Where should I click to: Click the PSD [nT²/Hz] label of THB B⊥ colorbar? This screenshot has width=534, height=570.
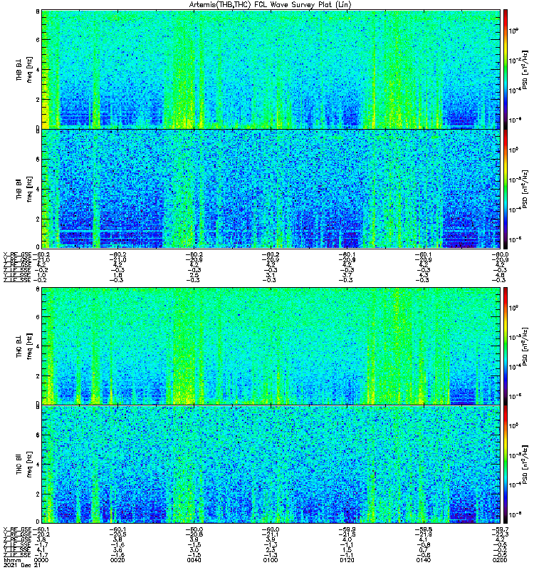(x=525, y=69)
